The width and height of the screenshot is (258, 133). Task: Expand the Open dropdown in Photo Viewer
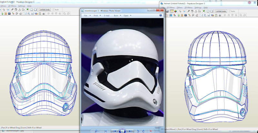[x=131, y=15]
